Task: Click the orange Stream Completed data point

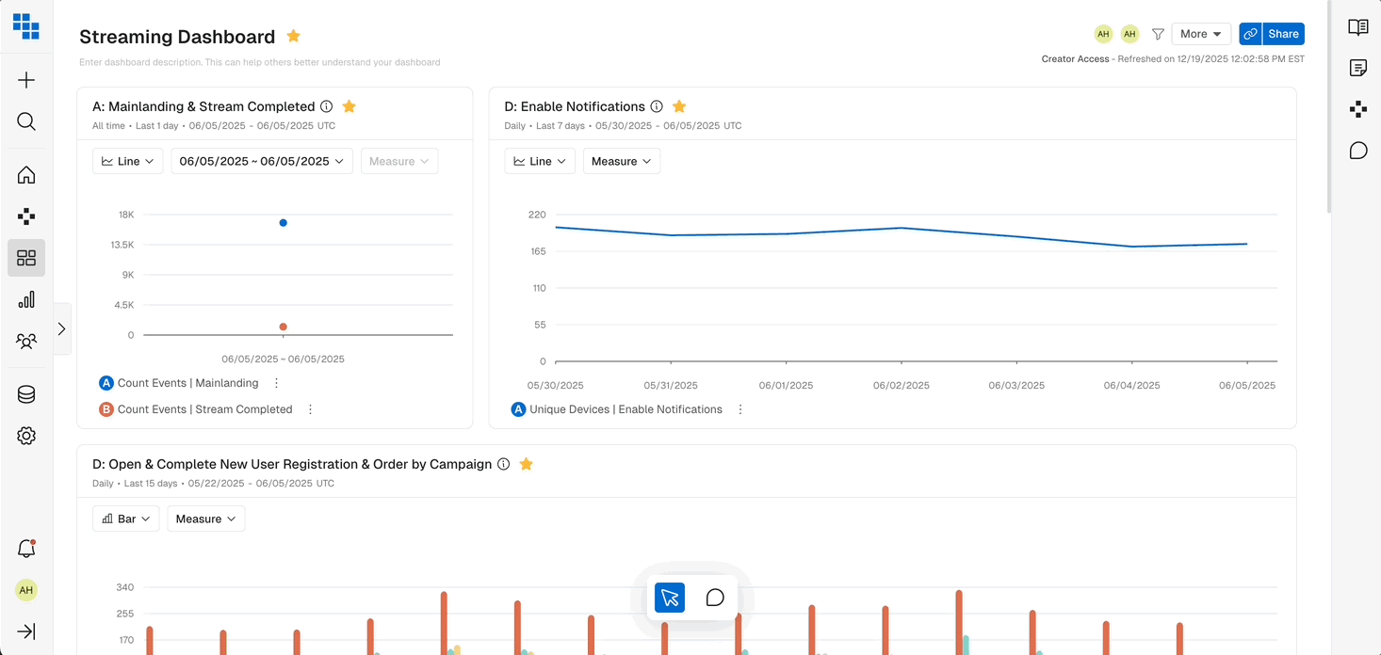Action: pyautogui.click(x=283, y=327)
